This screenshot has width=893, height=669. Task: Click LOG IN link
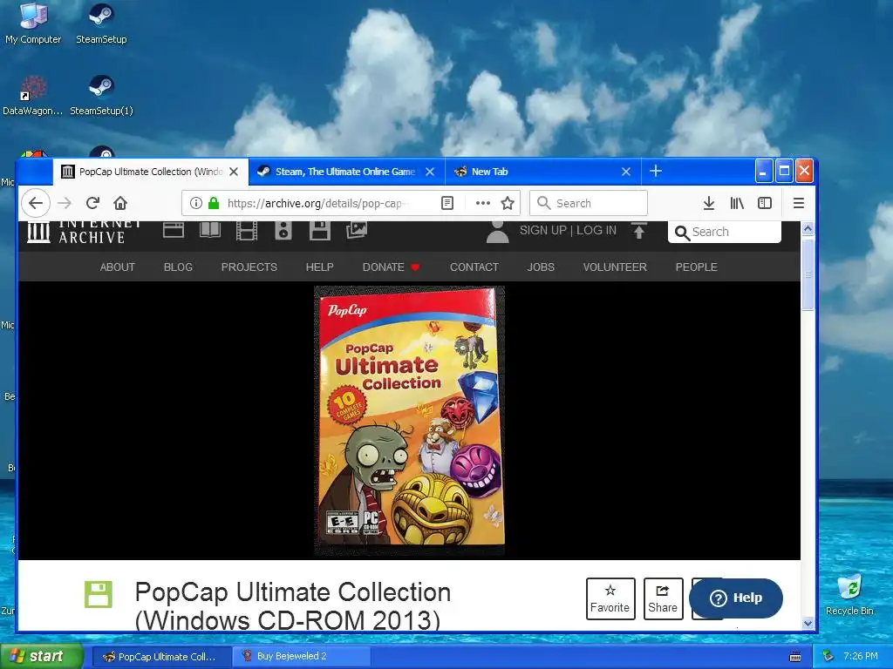[596, 230]
